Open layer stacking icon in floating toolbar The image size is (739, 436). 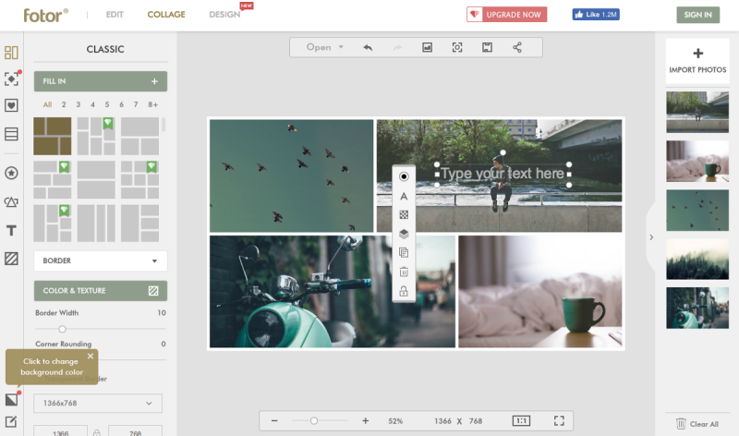tap(404, 234)
